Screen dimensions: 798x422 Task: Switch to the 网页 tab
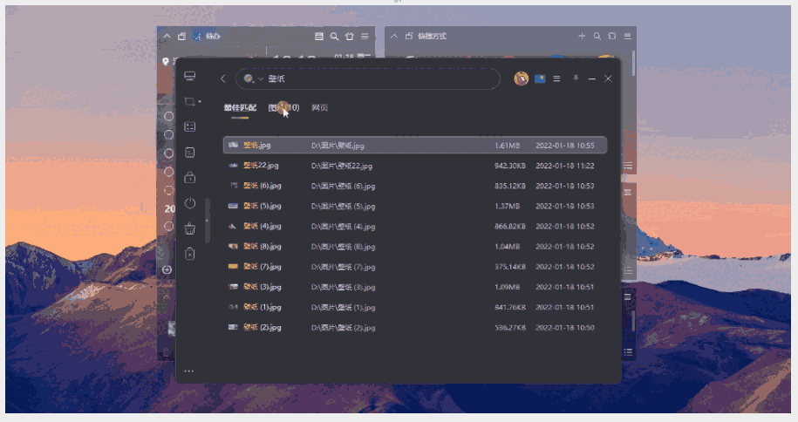pos(319,108)
